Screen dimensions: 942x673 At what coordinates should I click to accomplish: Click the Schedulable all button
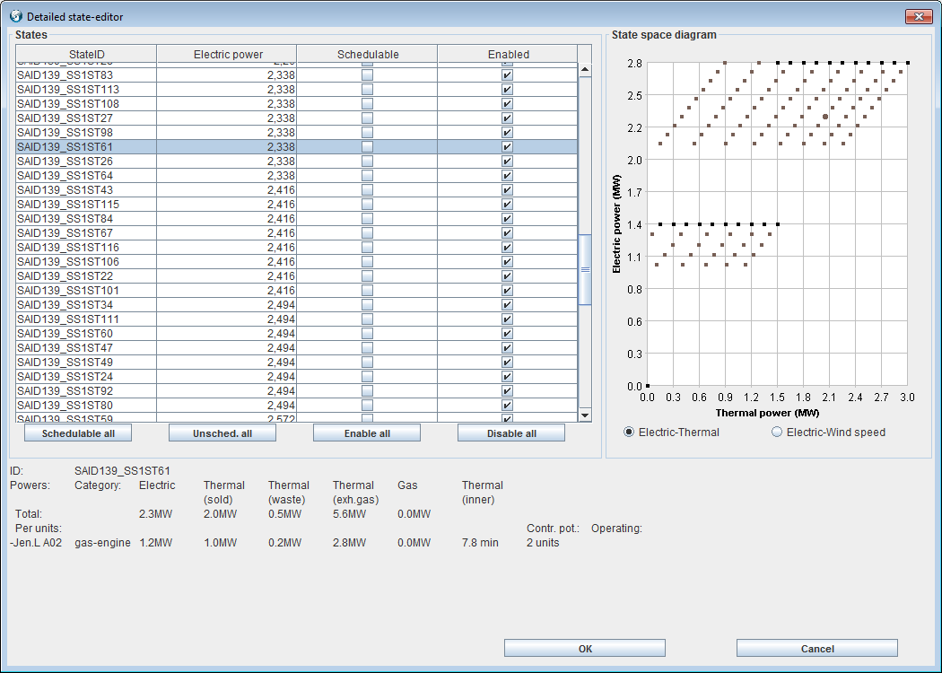(x=78, y=433)
